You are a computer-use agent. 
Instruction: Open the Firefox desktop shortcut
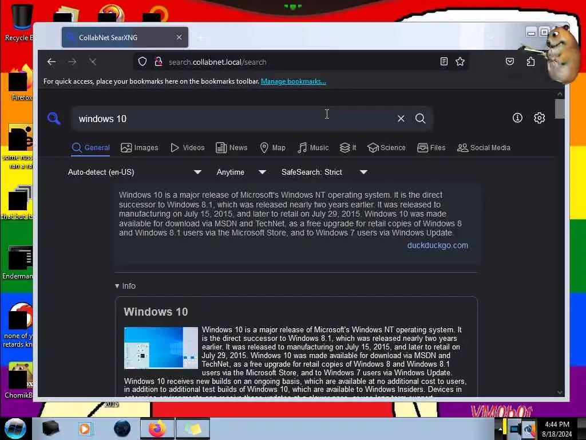[x=19, y=83]
